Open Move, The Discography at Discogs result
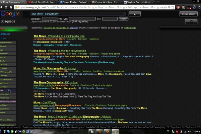201x134 pixels. pyautogui.click(x=55, y=68)
